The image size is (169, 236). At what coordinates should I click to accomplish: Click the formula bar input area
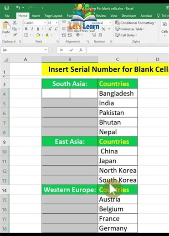[128, 50]
